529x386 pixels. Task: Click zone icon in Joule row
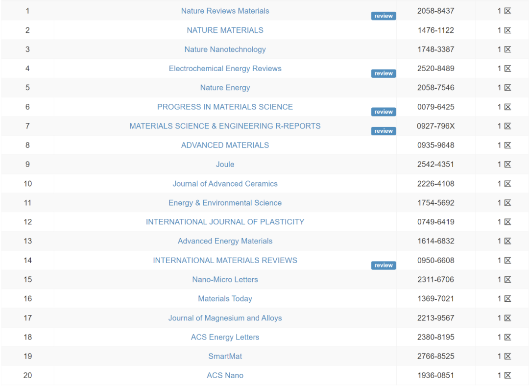click(x=508, y=165)
